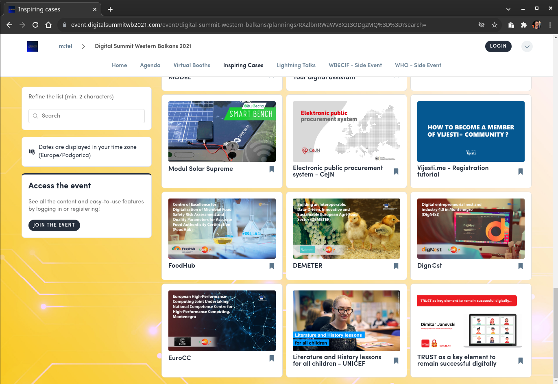Viewport: 558px width, 384px height.
Task: Click JOIN THE EVENT button
Action: pos(54,225)
